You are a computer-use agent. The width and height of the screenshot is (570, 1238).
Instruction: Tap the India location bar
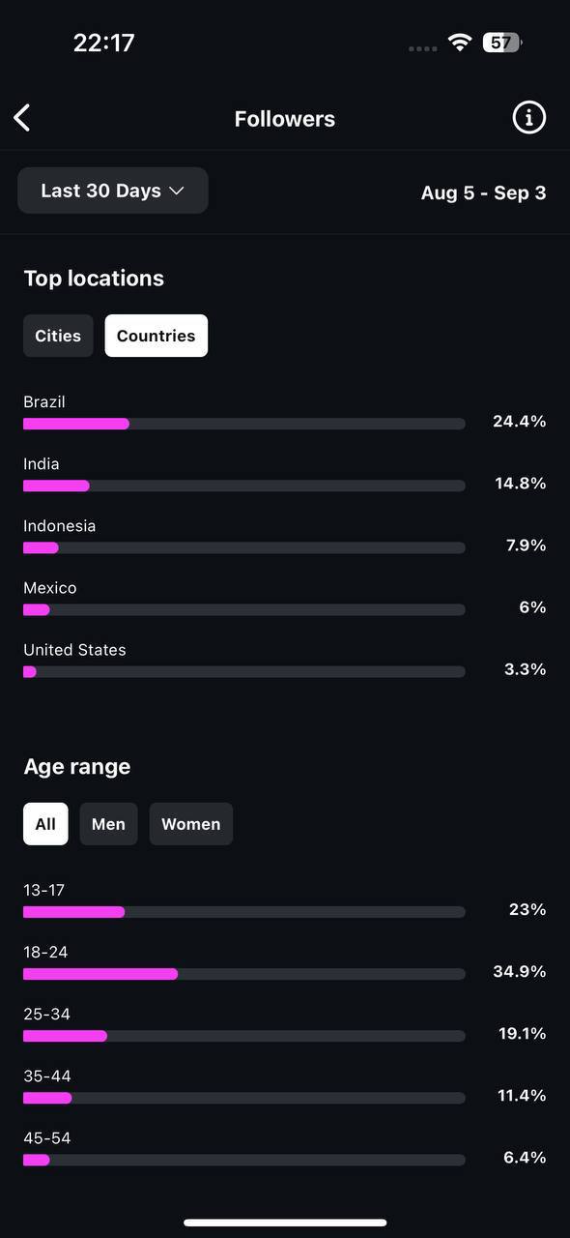click(x=244, y=486)
